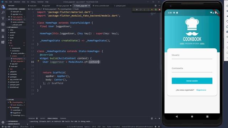
Task: Select createState in the Outline
Action: [x=16, y=110]
